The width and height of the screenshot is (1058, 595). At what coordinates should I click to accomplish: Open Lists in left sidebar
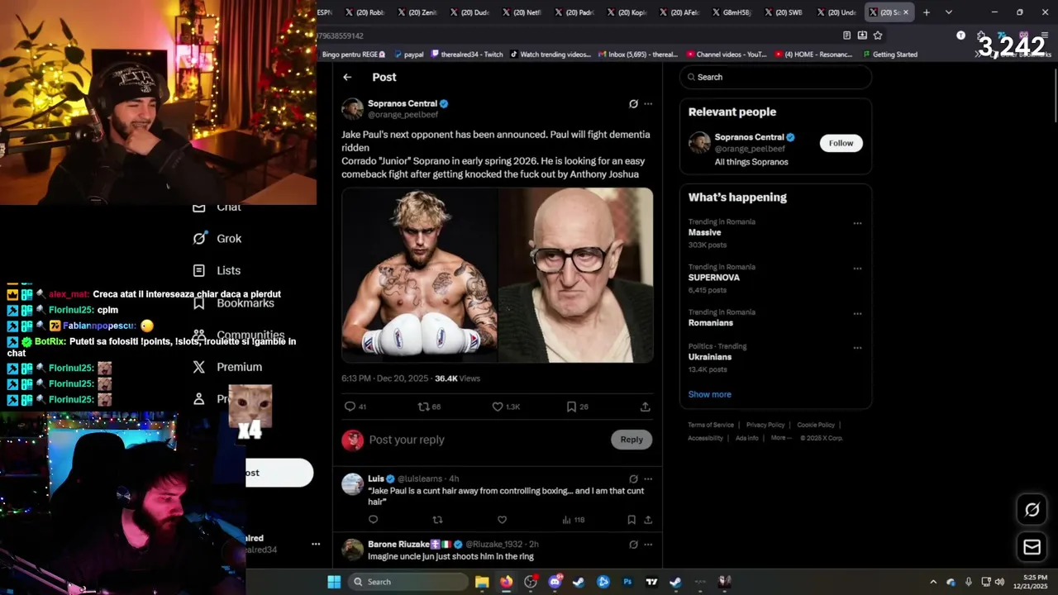click(217, 270)
